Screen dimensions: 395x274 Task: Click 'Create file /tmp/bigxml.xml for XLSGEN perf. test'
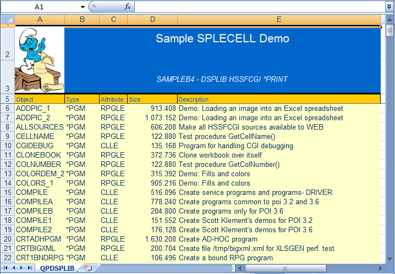point(256,248)
